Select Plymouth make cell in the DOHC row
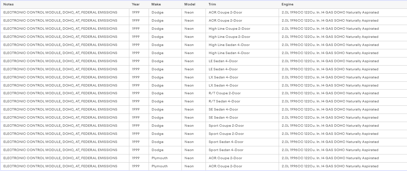Image resolution: width=407 pixels, height=171 pixels. click(x=165, y=158)
